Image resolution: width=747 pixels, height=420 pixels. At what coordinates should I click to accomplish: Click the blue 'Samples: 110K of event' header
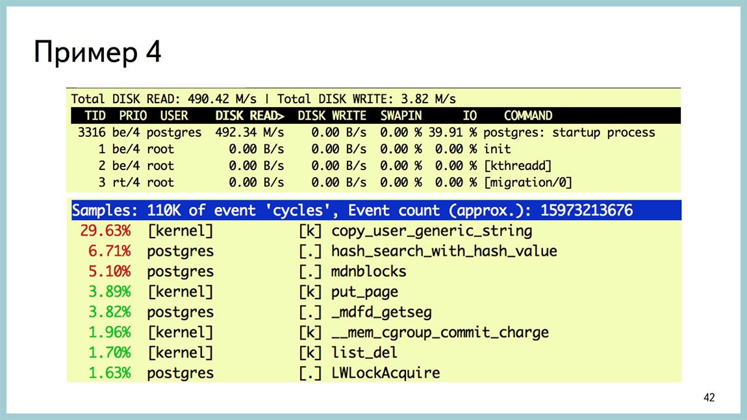pos(376,210)
